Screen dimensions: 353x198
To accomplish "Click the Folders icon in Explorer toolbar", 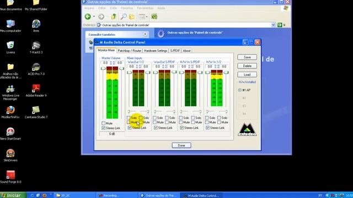I will coord(132,16).
